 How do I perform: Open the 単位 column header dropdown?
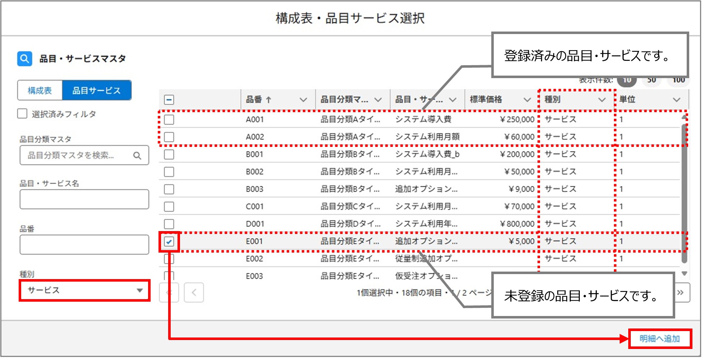point(677,100)
